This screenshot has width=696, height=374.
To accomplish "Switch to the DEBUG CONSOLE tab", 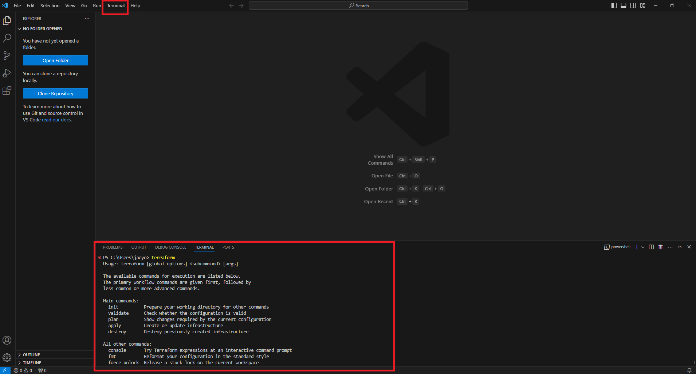I will [x=170, y=247].
